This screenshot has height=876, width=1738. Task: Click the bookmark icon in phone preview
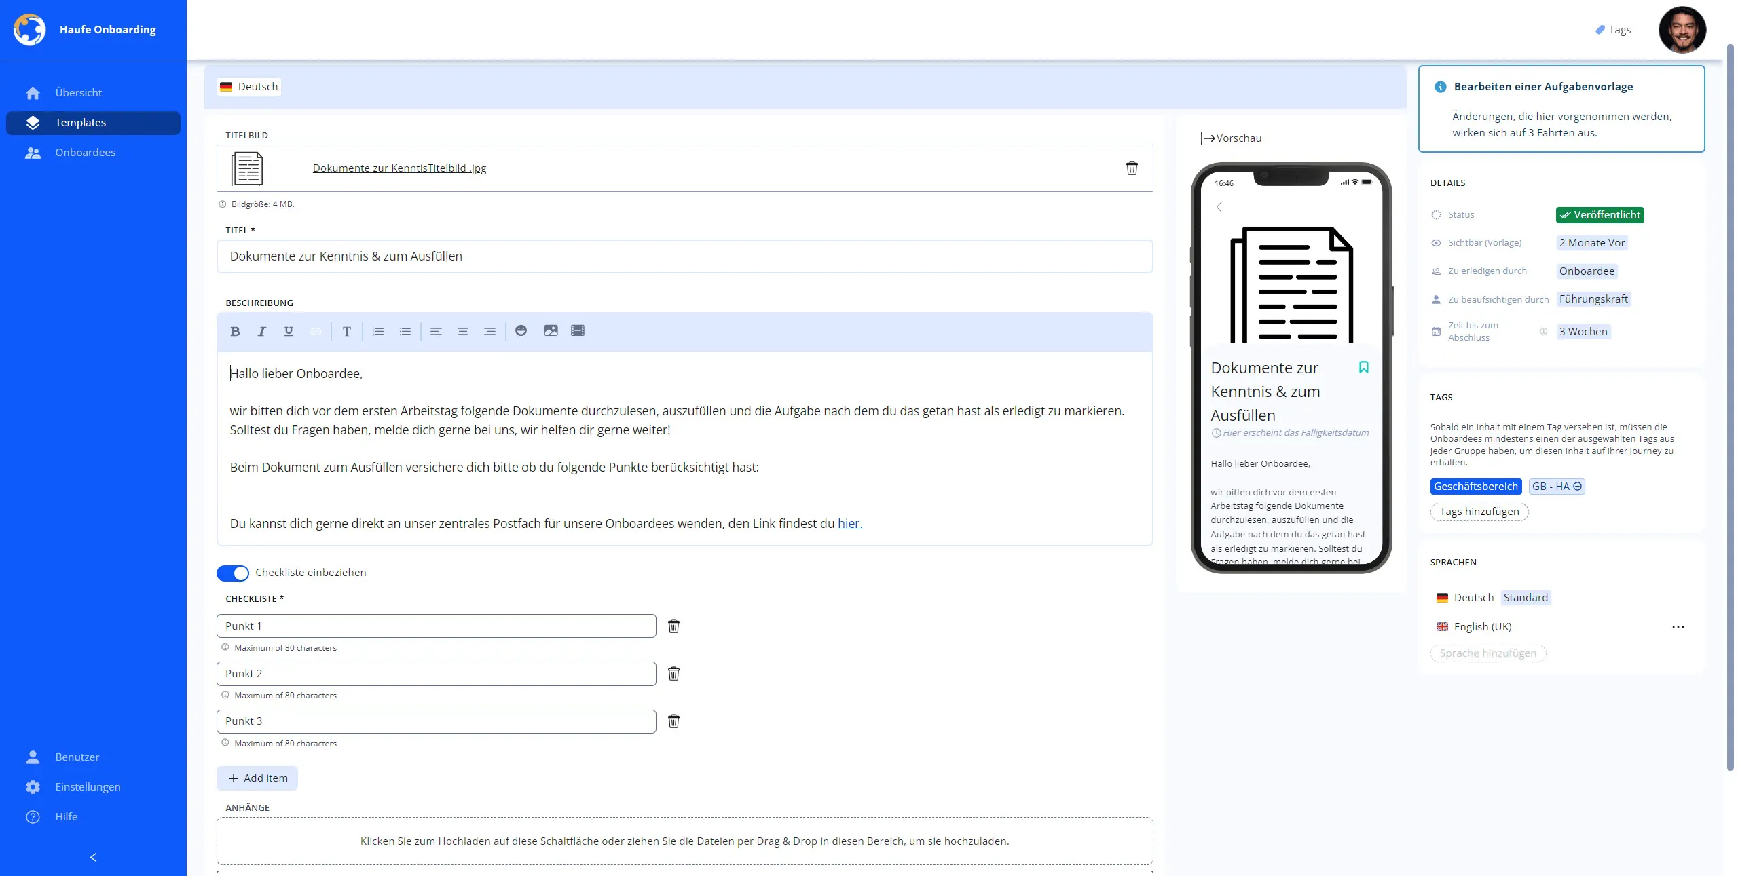click(x=1363, y=367)
